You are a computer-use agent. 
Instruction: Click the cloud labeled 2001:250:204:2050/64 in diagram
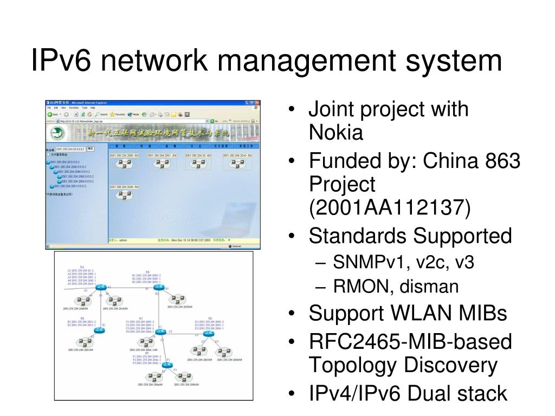[x=178, y=300]
